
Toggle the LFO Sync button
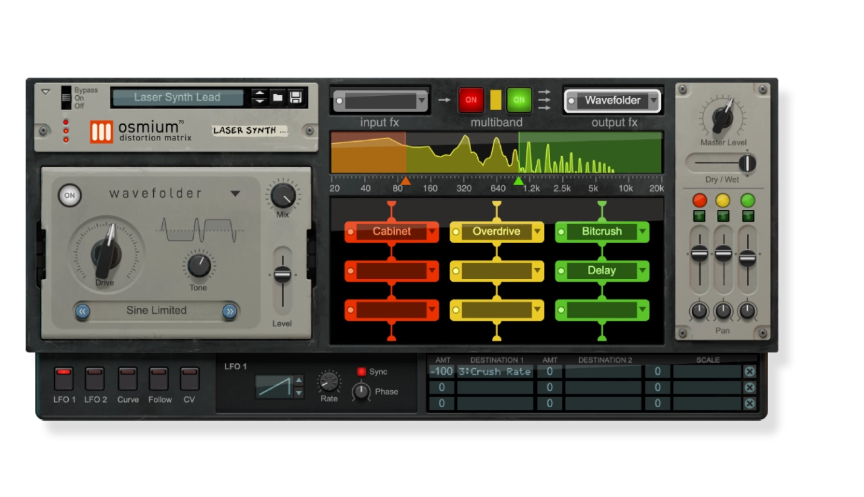coord(361,372)
